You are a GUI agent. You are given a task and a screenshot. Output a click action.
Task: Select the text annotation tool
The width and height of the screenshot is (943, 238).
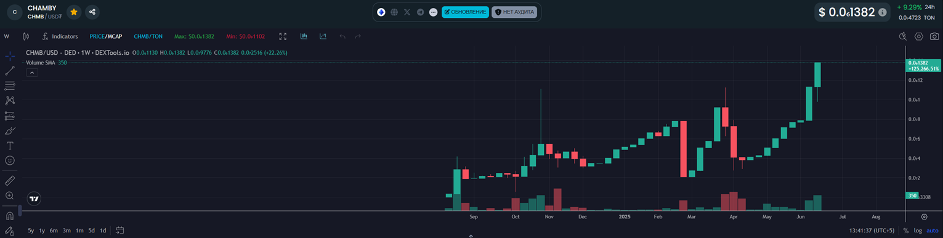[10, 146]
